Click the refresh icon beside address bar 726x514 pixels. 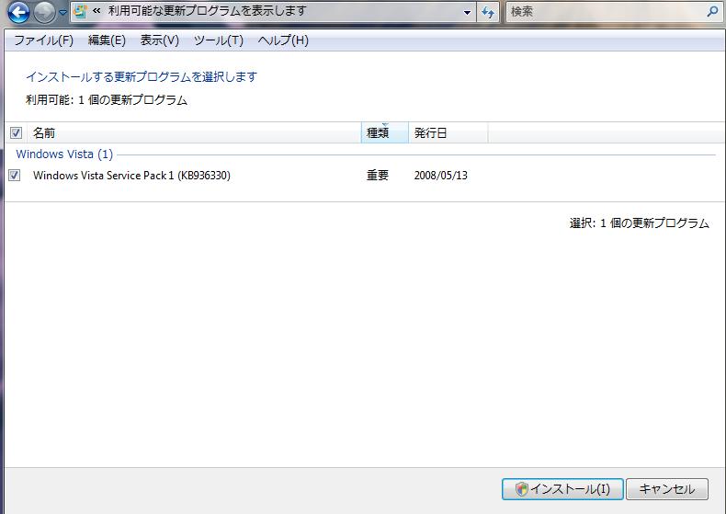pos(488,13)
